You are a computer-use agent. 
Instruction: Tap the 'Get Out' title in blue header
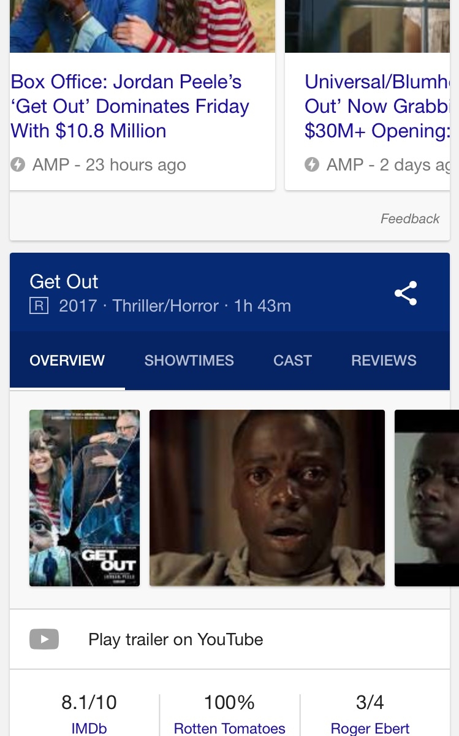click(x=64, y=282)
